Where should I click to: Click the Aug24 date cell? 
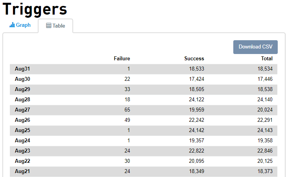22,141
